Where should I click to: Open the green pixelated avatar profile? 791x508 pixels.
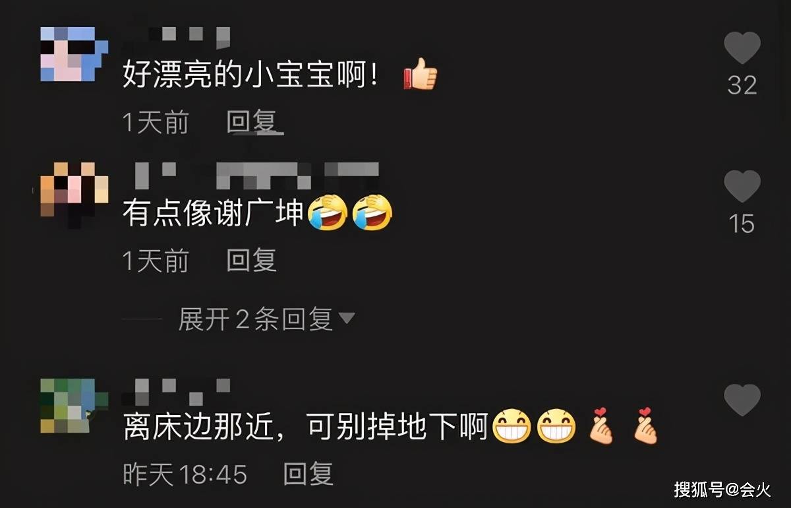[x=74, y=406]
